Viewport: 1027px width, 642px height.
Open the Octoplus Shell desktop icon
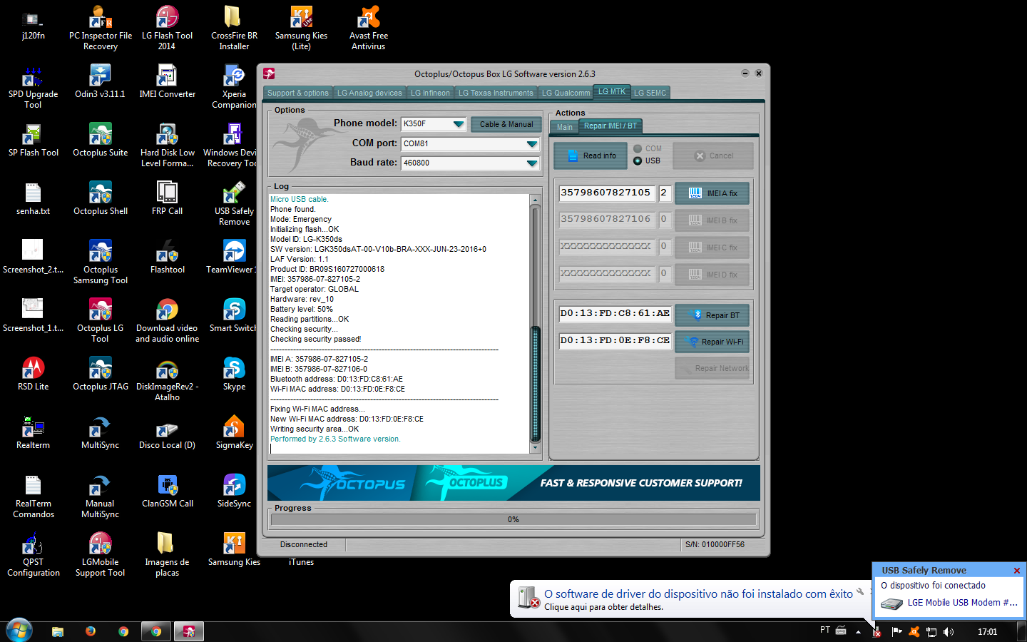(x=100, y=198)
